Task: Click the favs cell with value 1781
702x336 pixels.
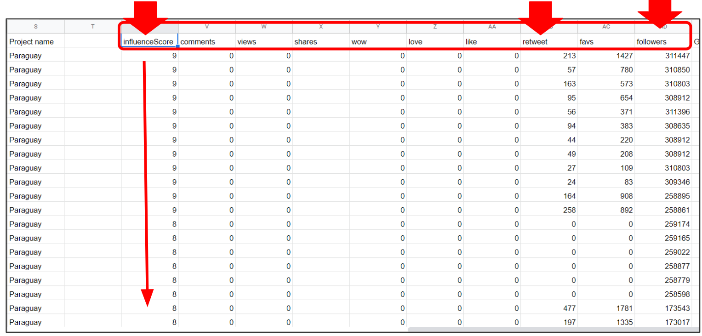Action: pos(606,308)
